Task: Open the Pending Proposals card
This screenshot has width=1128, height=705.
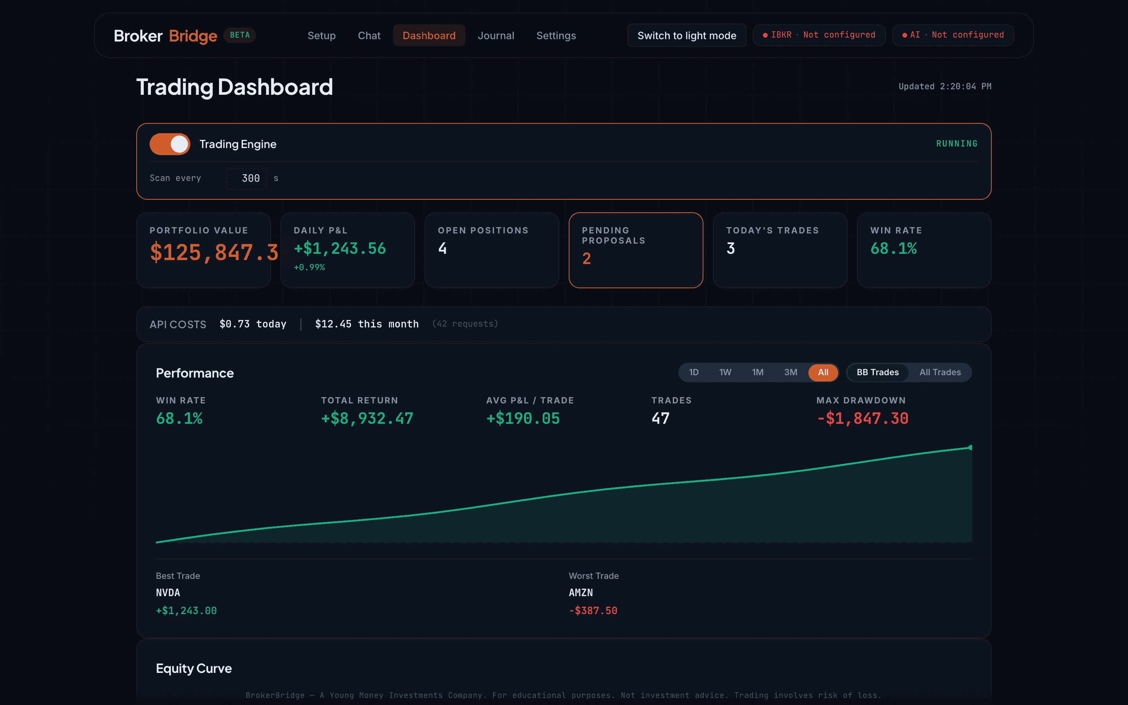Action: 636,250
